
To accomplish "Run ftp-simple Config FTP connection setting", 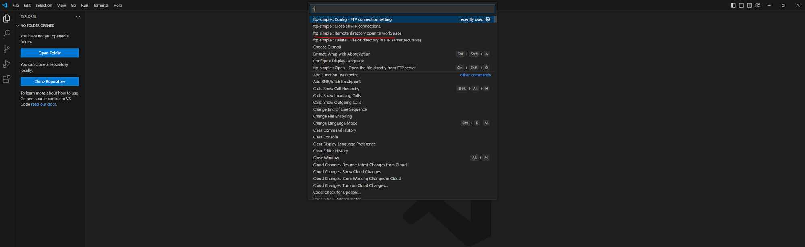I will (402, 19).
